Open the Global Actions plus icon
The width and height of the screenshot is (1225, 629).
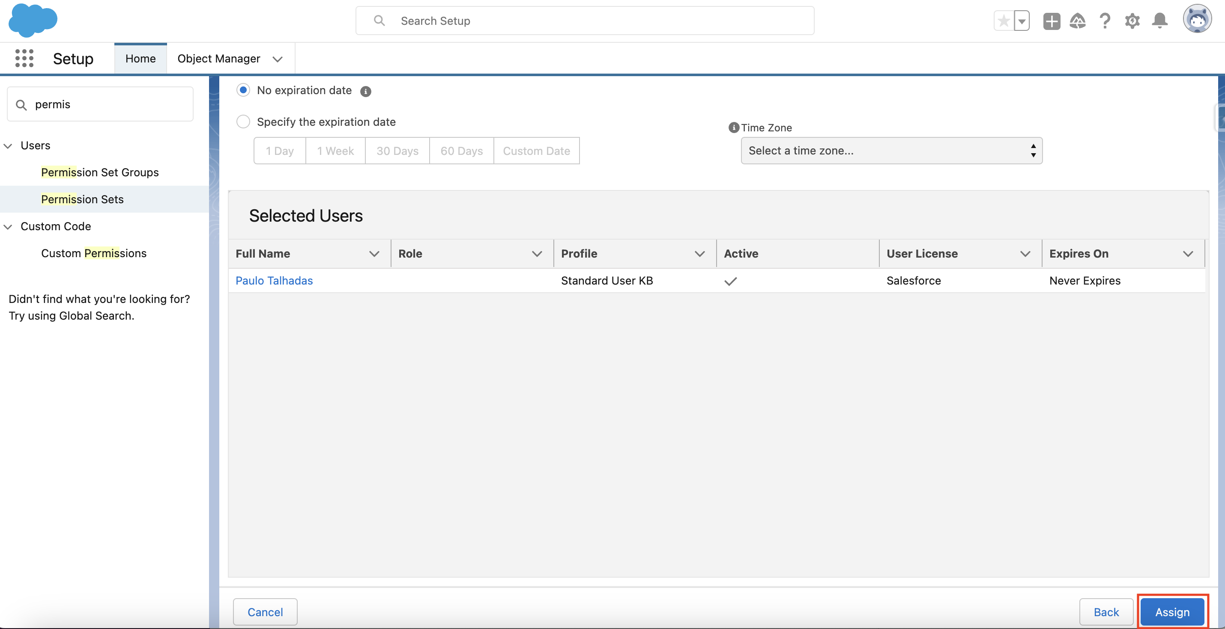click(x=1052, y=21)
